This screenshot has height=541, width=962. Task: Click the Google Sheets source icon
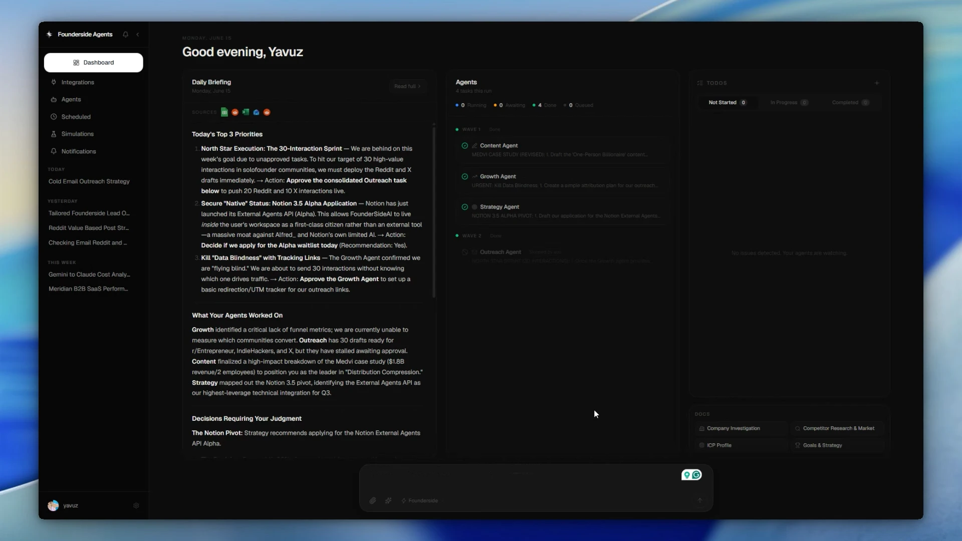224,112
